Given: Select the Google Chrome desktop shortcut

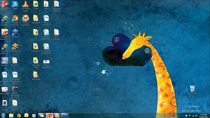Looking at the screenshot, I should click(x=15, y=20).
